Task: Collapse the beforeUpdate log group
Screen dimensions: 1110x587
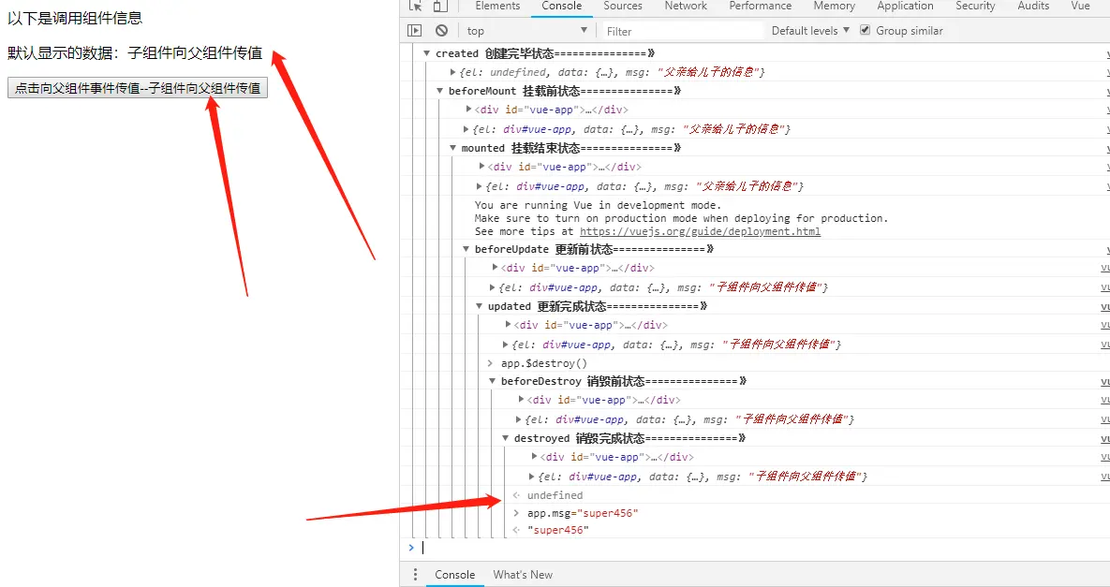Action: tap(466, 249)
